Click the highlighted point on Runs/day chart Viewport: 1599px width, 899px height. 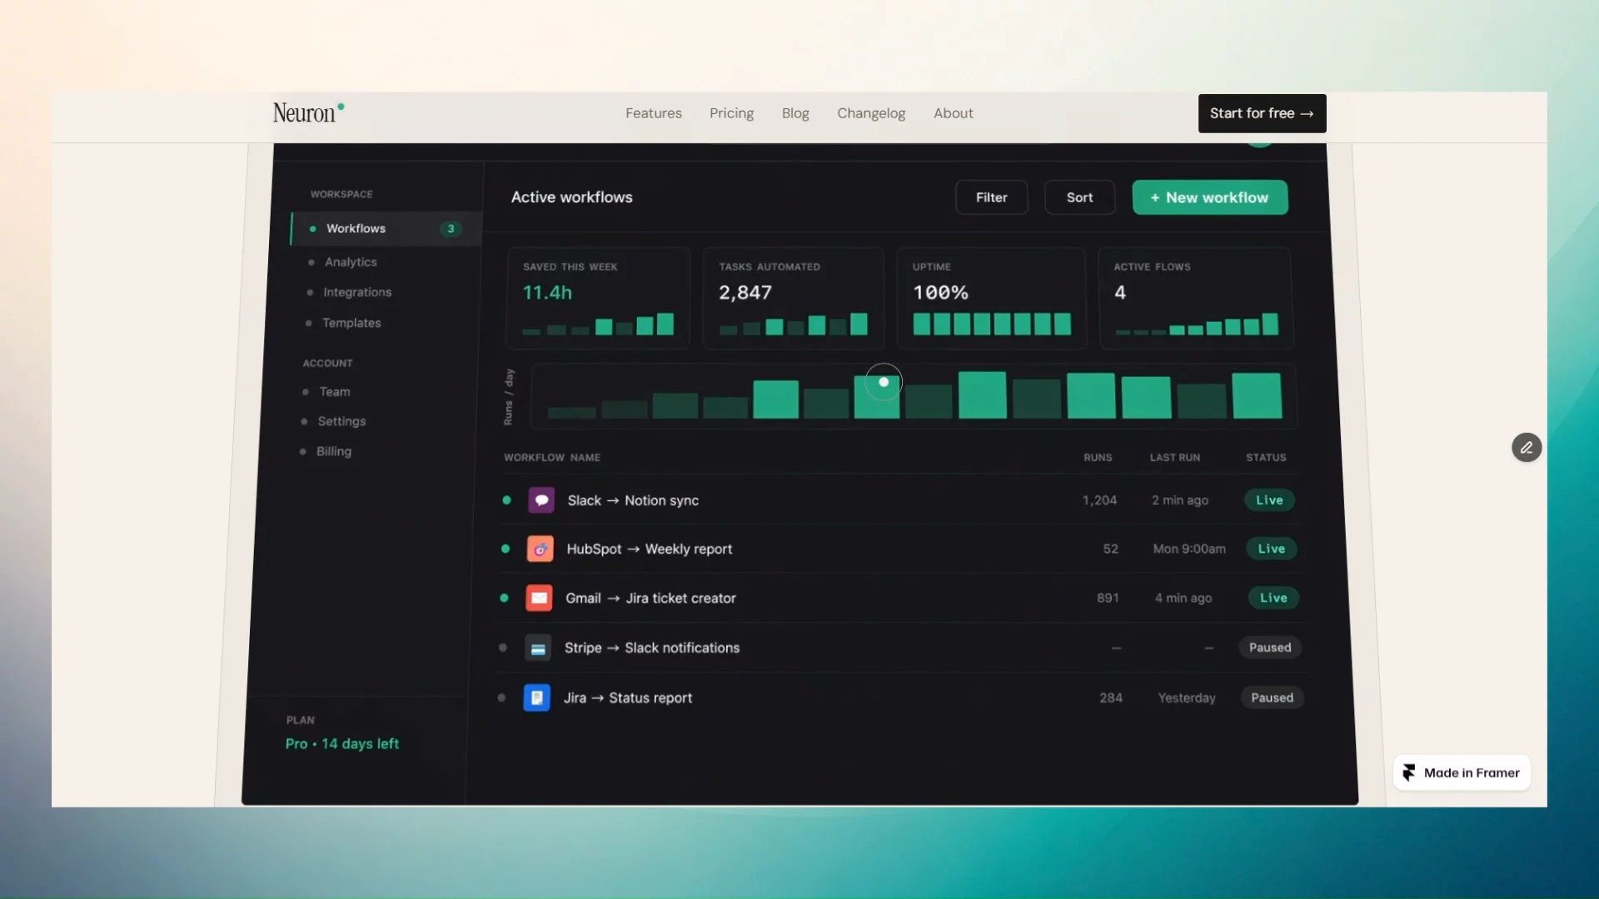(884, 382)
